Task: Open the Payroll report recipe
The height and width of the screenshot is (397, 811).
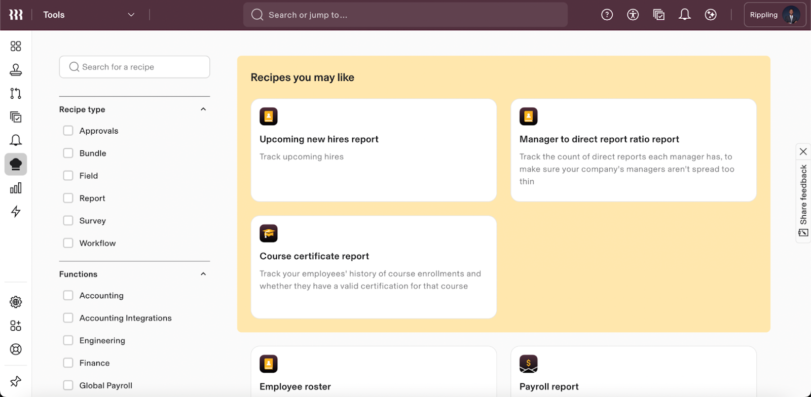Action: pos(634,372)
